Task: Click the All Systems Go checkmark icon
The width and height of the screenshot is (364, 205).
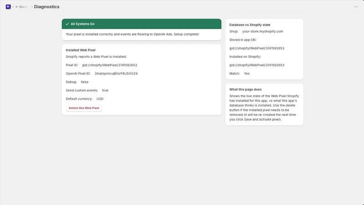Action: tap(67, 24)
